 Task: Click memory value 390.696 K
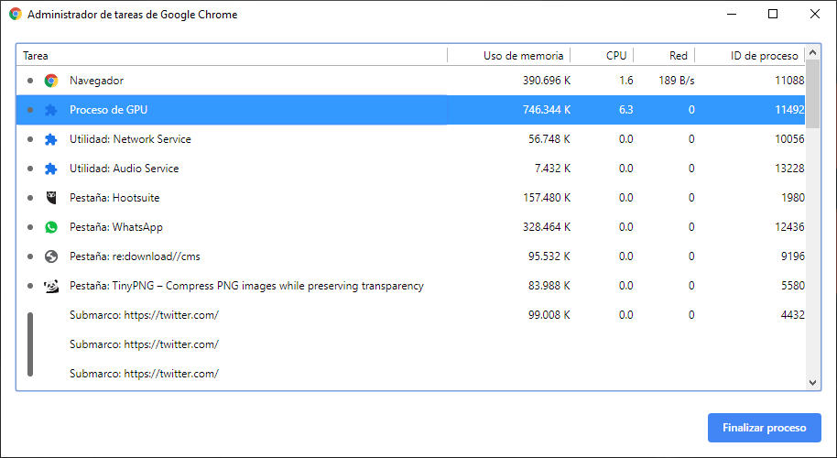[547, 81]
